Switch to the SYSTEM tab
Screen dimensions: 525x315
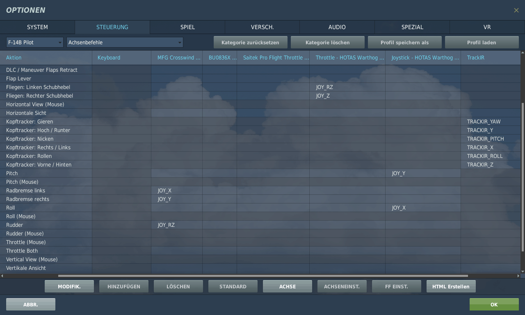click(37, 27)
